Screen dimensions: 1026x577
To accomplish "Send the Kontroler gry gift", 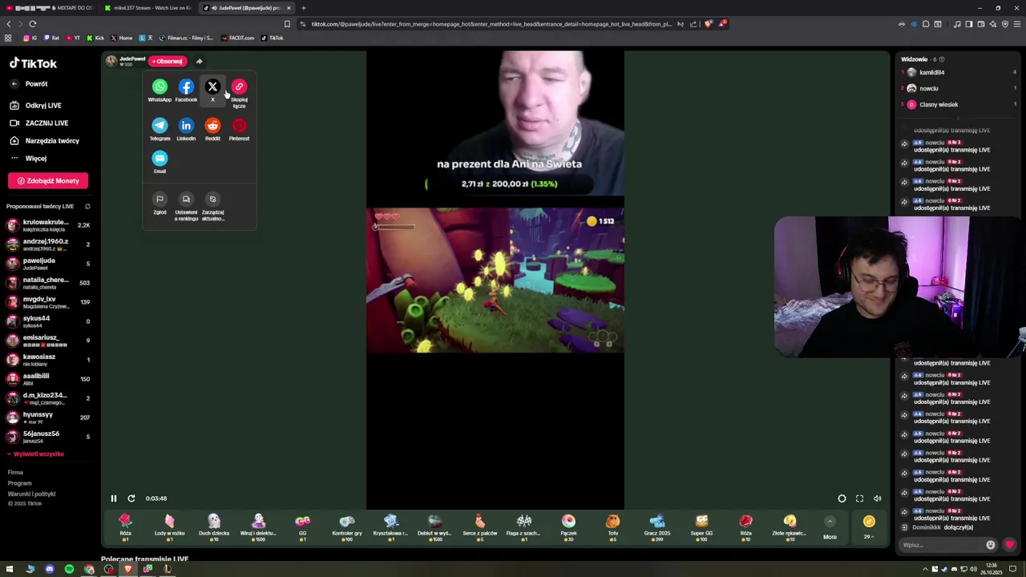I will pyautogui.click(x=347, y=527).
